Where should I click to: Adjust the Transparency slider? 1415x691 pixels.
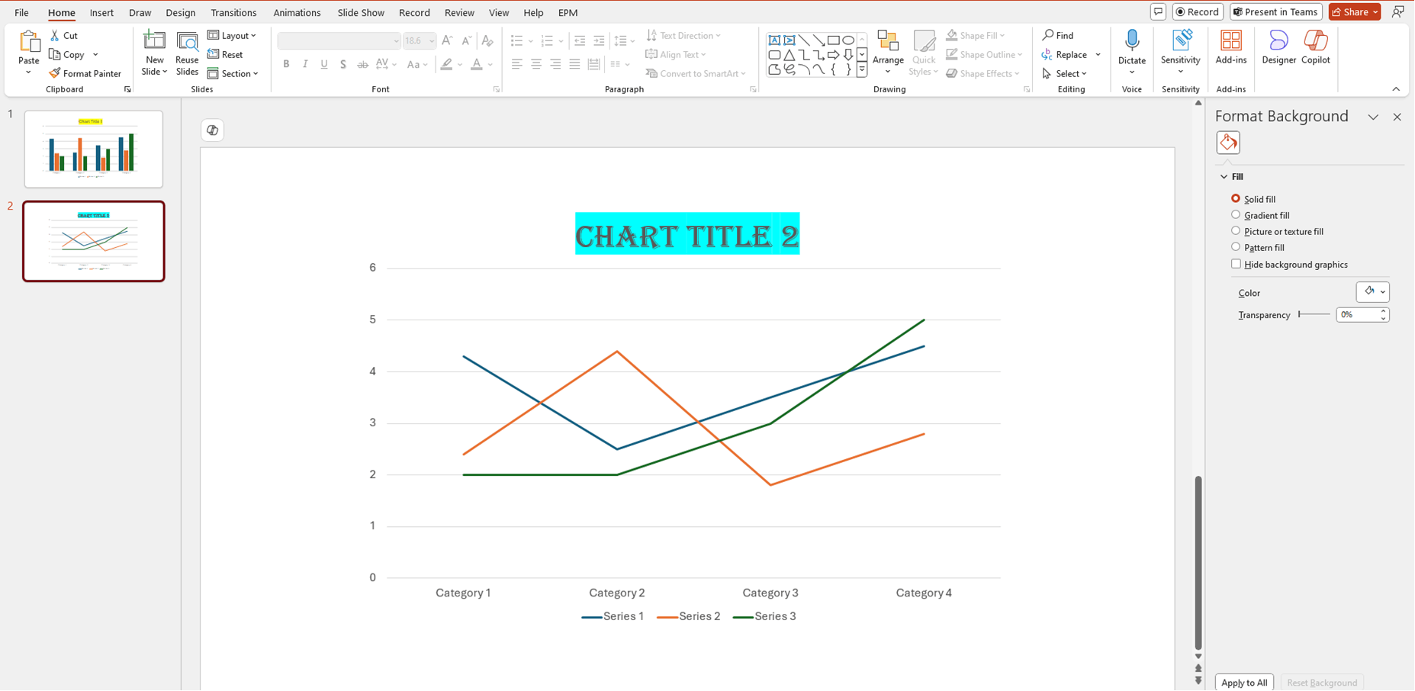1314,314
